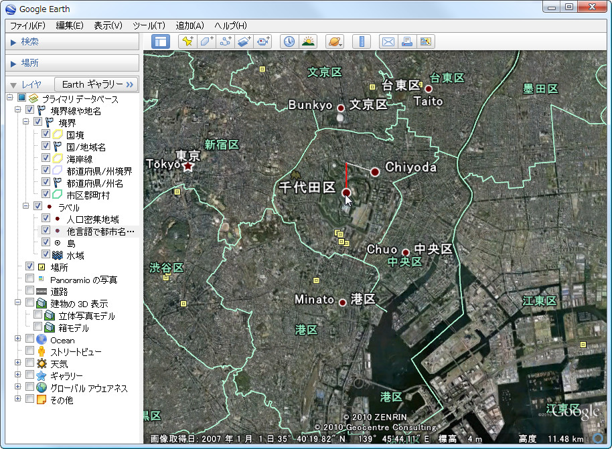Uncheck the 水域 layer checkbox
Image resolution: width=612 pixels, height=449 pixels.
(46, 254)
